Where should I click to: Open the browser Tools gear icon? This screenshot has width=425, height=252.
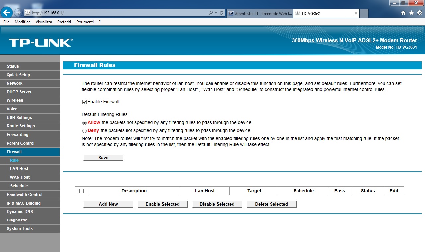pyautogui.click(x=419, y=13)
